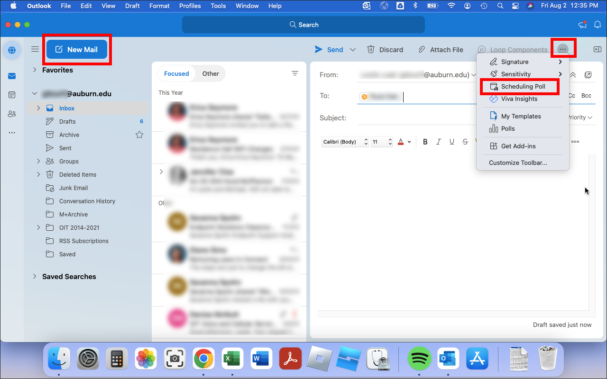Open Google Chrome from the Dock
Viewport: 607px width, 379px height.
(203, 359)
